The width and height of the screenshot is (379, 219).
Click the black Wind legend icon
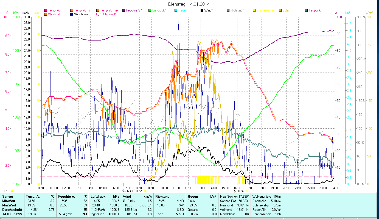tap(202, 11)
